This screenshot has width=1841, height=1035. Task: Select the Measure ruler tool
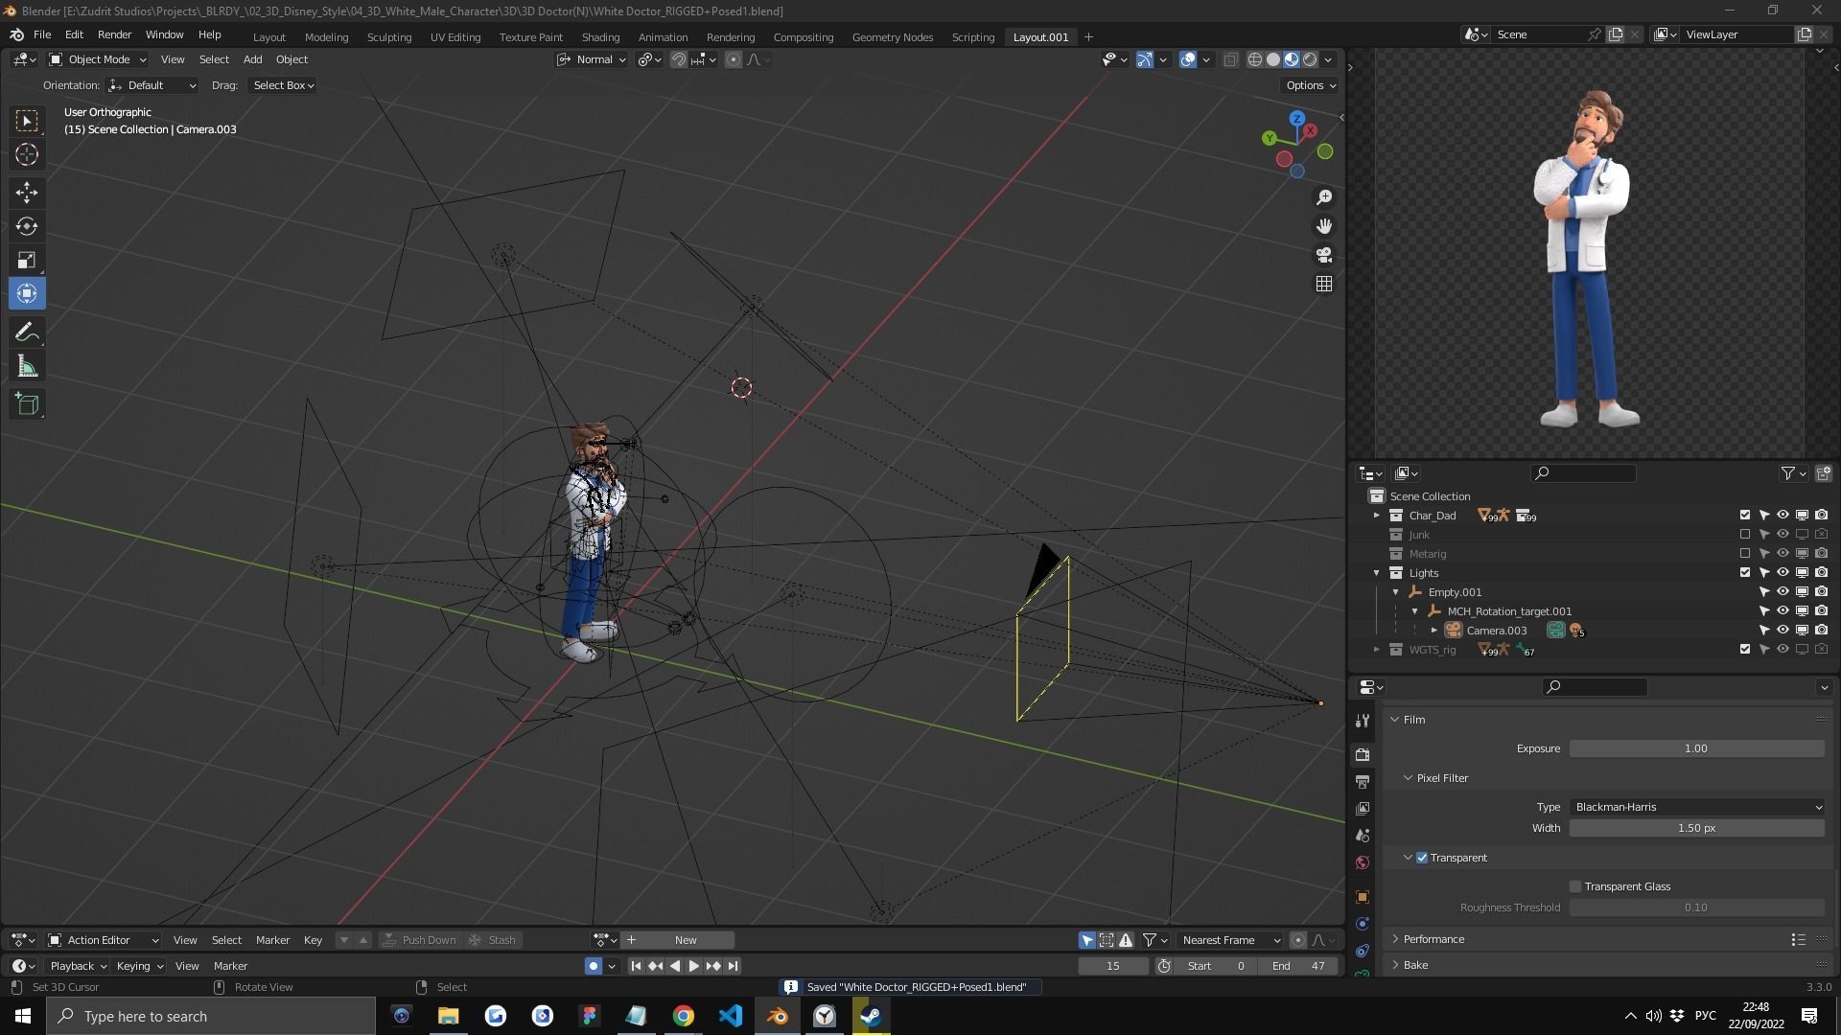[27, 367]
